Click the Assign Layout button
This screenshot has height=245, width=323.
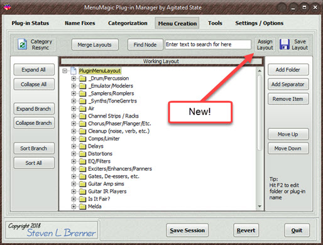coord(265,45)
